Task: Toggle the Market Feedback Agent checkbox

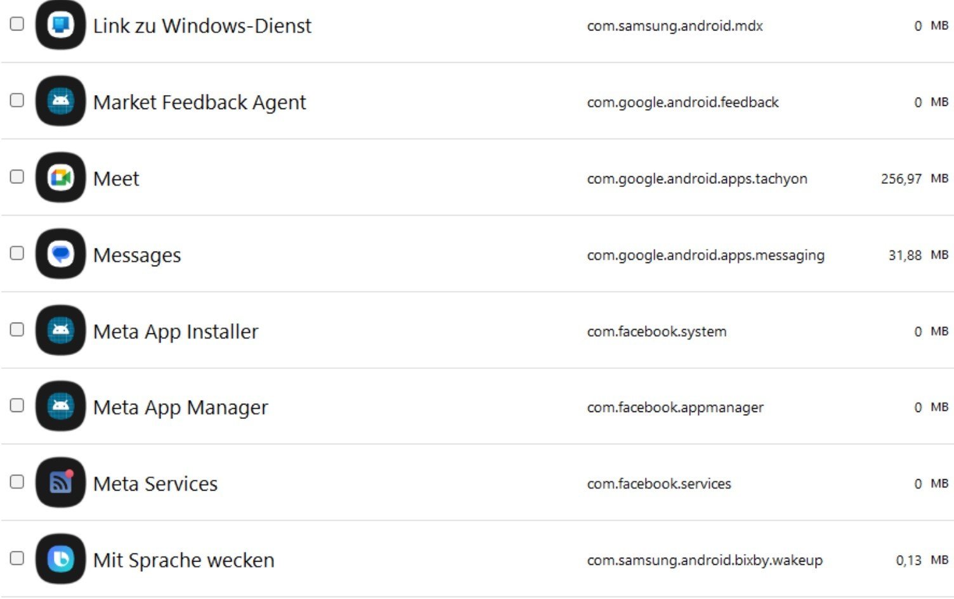Action: 17,100
